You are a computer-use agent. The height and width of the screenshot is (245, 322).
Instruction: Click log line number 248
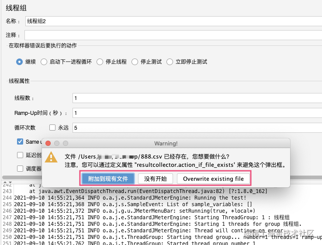(7, 224)
